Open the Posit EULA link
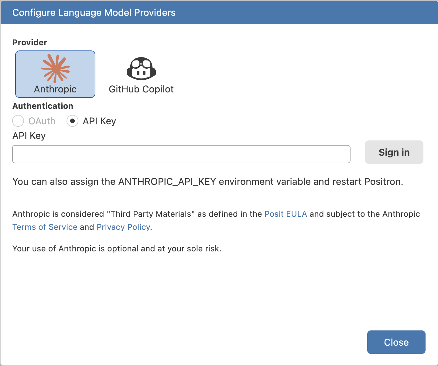The width and height of the screenshot is (438, 366). 286,214
